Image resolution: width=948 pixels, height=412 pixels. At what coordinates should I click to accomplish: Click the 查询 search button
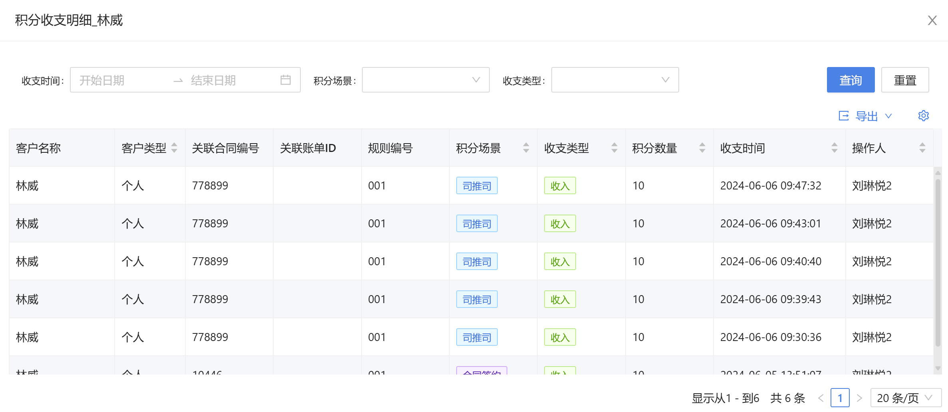[851, 80]
